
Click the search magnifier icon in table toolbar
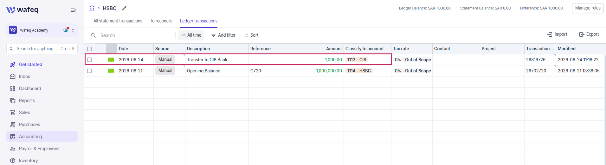click(93, 35)
